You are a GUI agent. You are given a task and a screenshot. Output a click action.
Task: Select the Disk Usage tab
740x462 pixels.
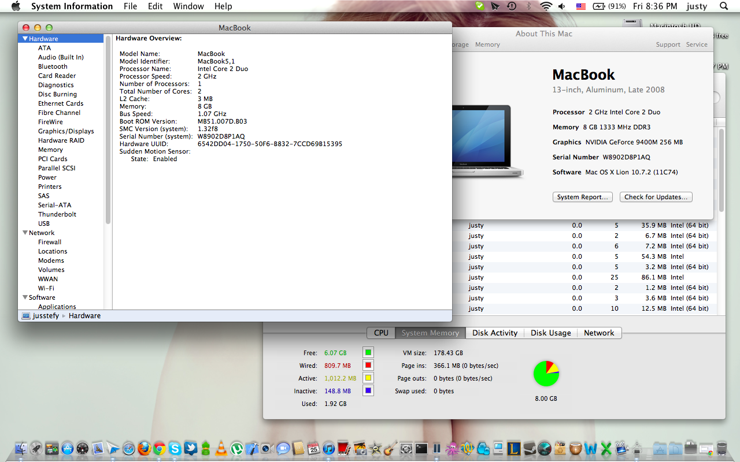click(551, 333)
